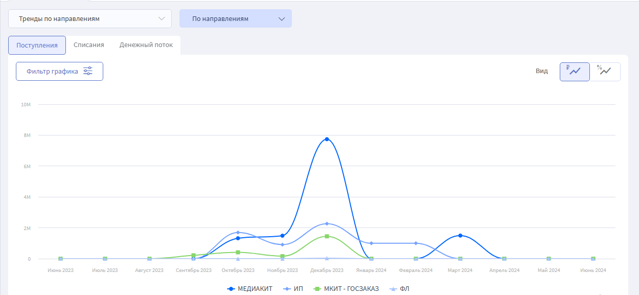Click МКИТ - ГОСЗАКАЗ square marker at Декабрь 2023

[327, 236]
